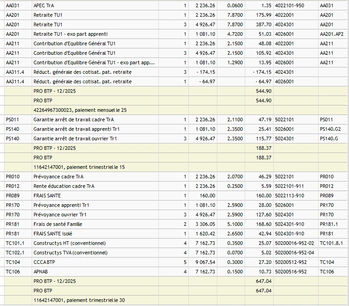Viewport: 349px width, 306px height.
Task: Click amount 47.19
Action: 265,120
